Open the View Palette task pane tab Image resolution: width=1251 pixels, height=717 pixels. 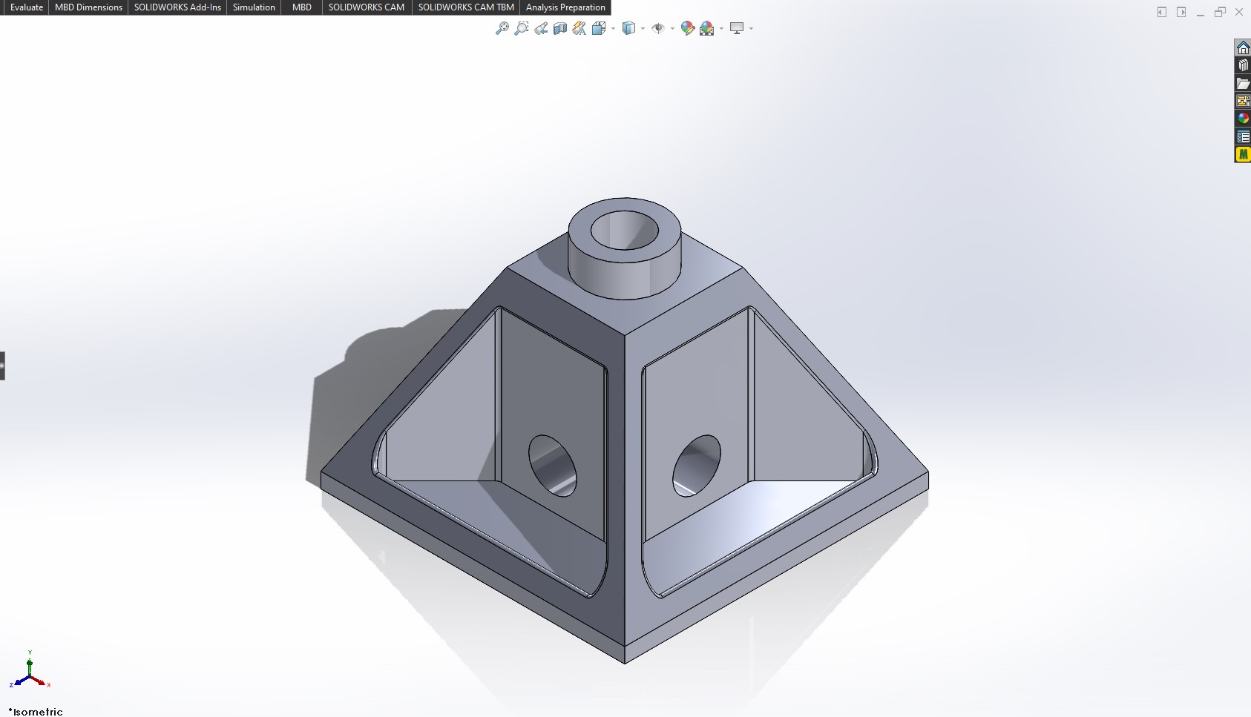click(1243, 101)
